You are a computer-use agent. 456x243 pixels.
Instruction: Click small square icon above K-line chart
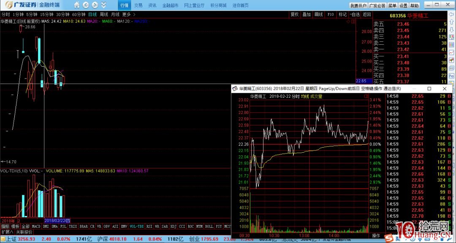click(x=353, y=22)
